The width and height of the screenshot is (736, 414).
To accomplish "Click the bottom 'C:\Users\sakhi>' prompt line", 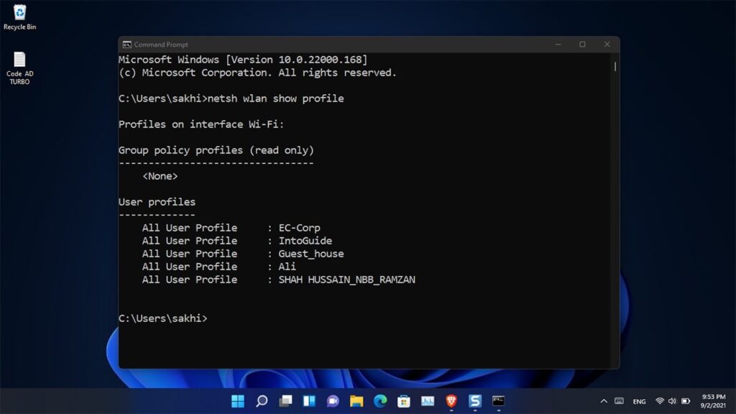I will pos(163,318).
